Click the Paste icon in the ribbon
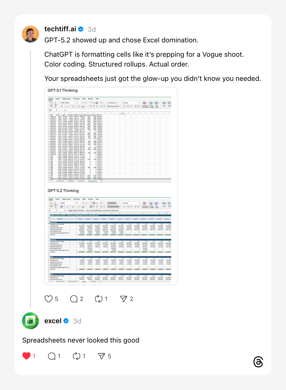The image size is (286, 390). click(51, 203)
